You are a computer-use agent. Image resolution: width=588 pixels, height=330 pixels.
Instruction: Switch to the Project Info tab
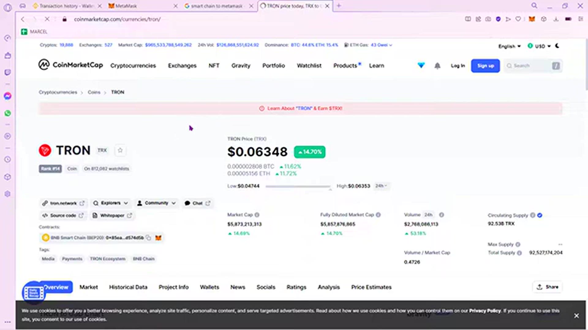coord(173,287)
